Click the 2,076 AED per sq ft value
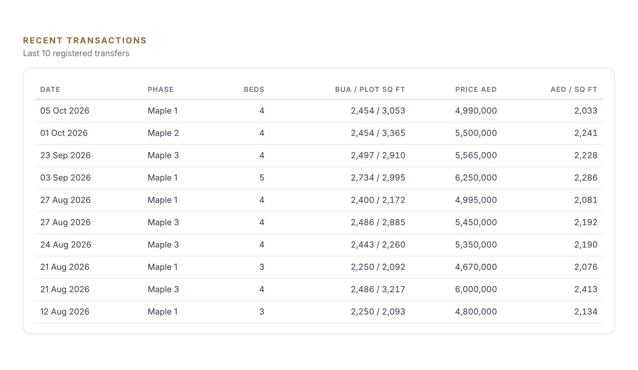The image size is (638, 370). tap(586, 267)
